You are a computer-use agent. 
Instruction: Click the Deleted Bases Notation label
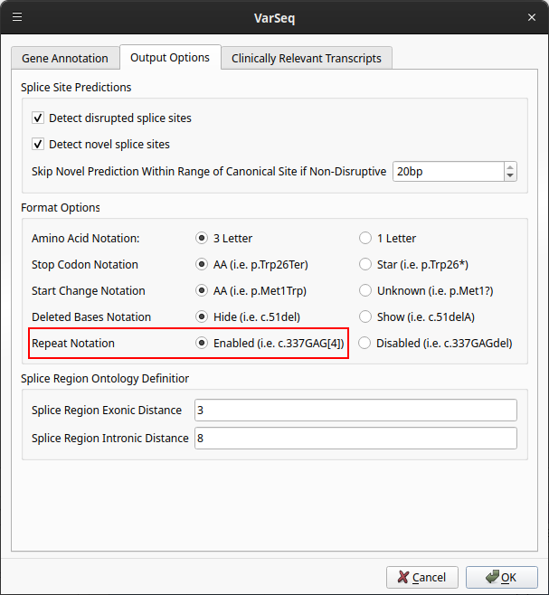91,316
